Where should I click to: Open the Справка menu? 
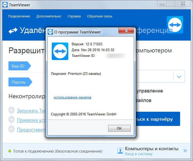(74, 16)
